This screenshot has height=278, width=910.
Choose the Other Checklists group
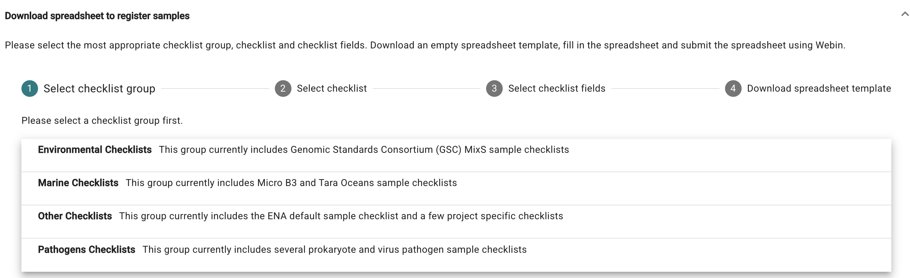tap(75, 216)
